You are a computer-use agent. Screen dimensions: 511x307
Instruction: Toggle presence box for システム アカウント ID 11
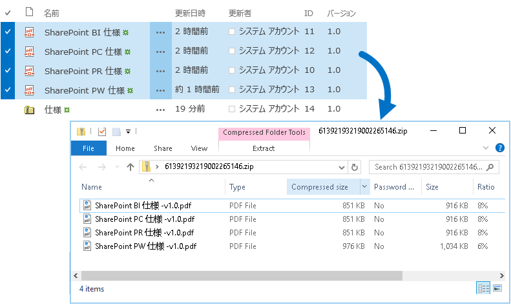[232, 32]
